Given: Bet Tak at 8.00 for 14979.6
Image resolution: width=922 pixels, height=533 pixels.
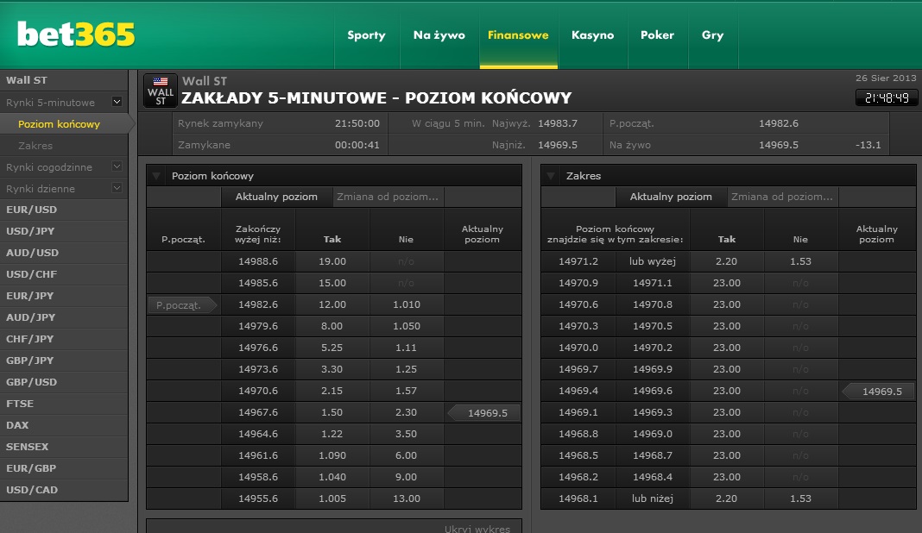Looking at the screenshot, I should pos(332,326).
